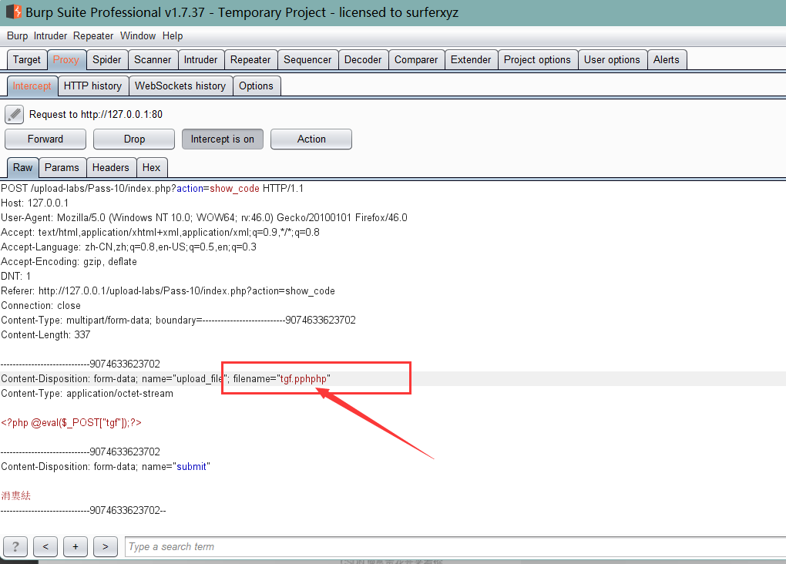The image size is (786, 564).
Task: Click the Forward button
Action: pos(45,139)
